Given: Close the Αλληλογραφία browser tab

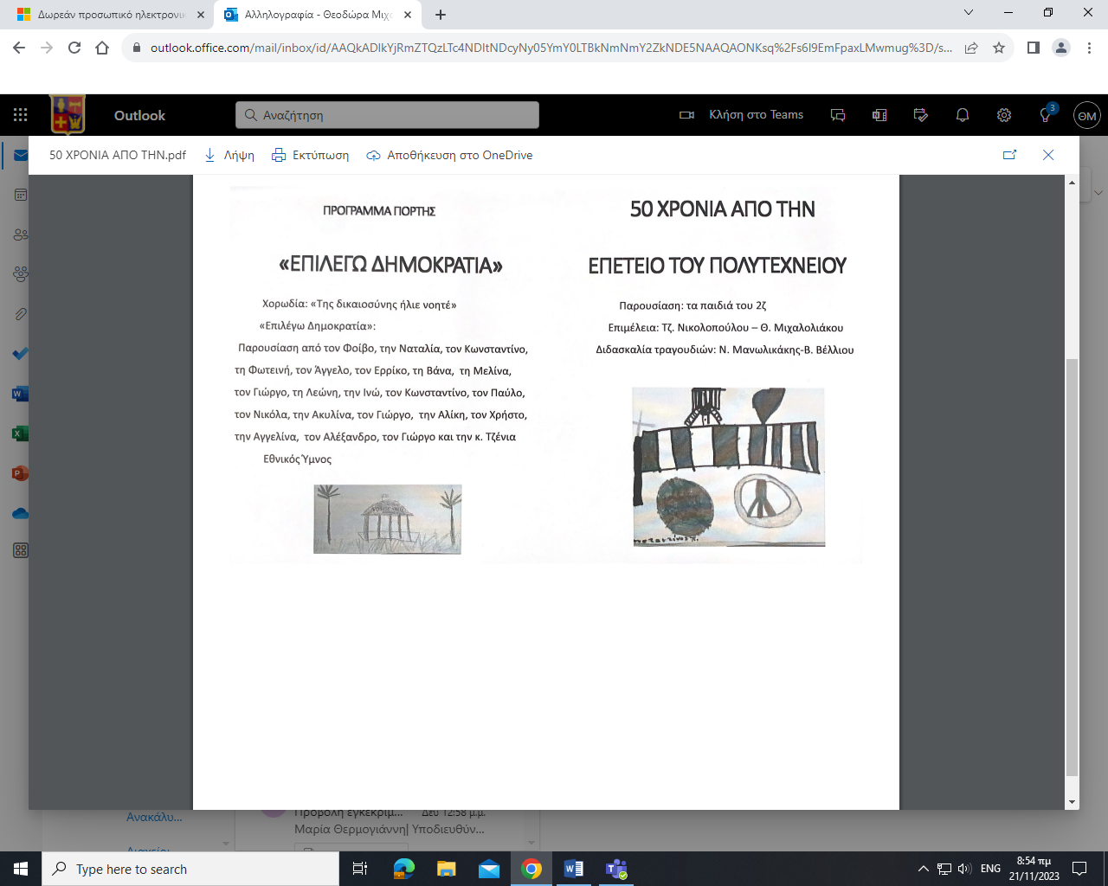Looking at the screenshot, I should click(x=408, y=15).
